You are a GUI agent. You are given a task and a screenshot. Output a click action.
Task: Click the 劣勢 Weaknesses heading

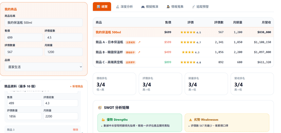(x=206, y=119)
